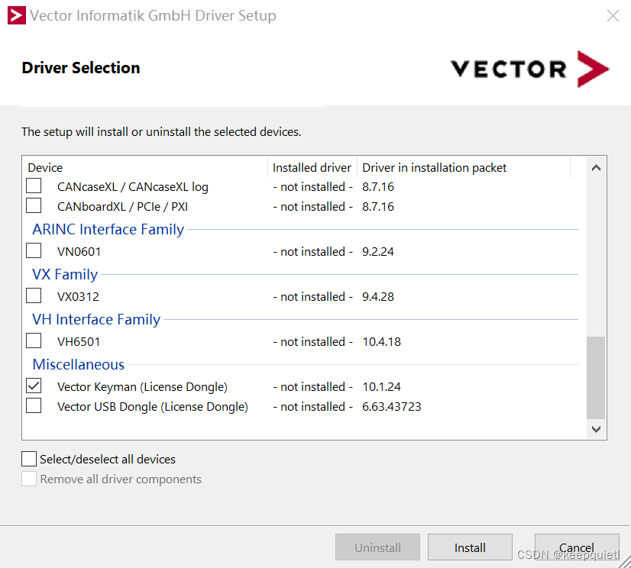Image resolution: width=631 pixels, height=568 pixels.
Task: Click the Install button
Action: click(x=470, y=547)
